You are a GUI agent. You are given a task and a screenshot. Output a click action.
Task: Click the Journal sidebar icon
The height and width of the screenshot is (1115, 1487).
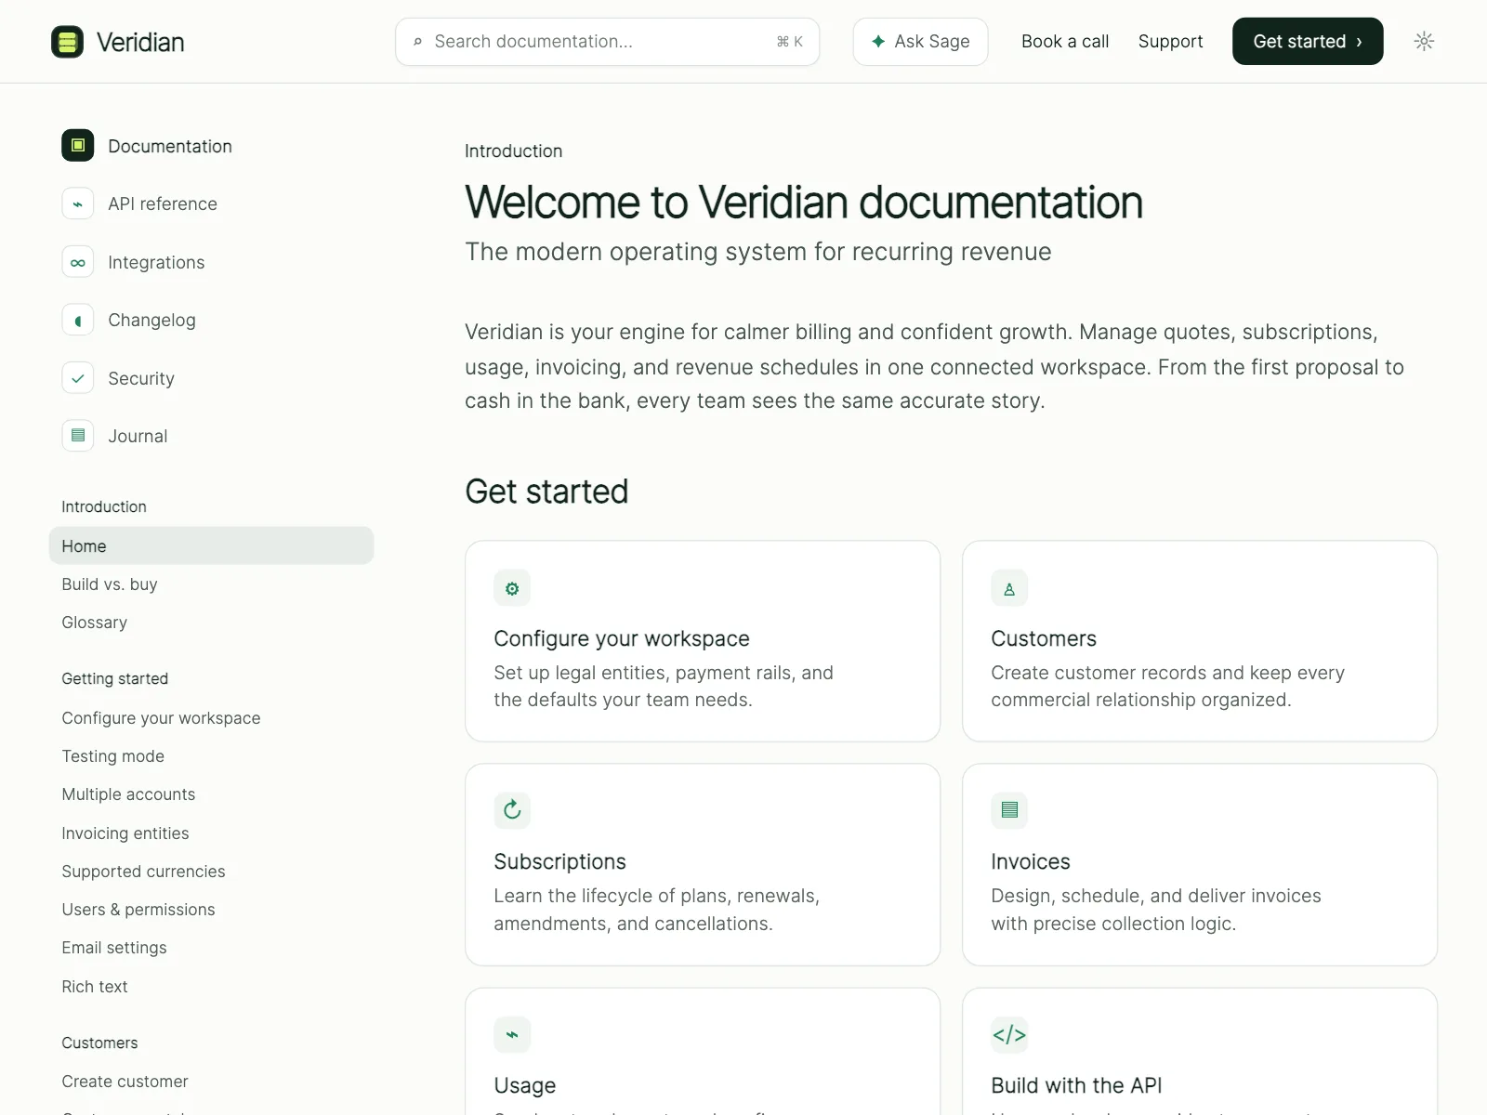point(78,436)
